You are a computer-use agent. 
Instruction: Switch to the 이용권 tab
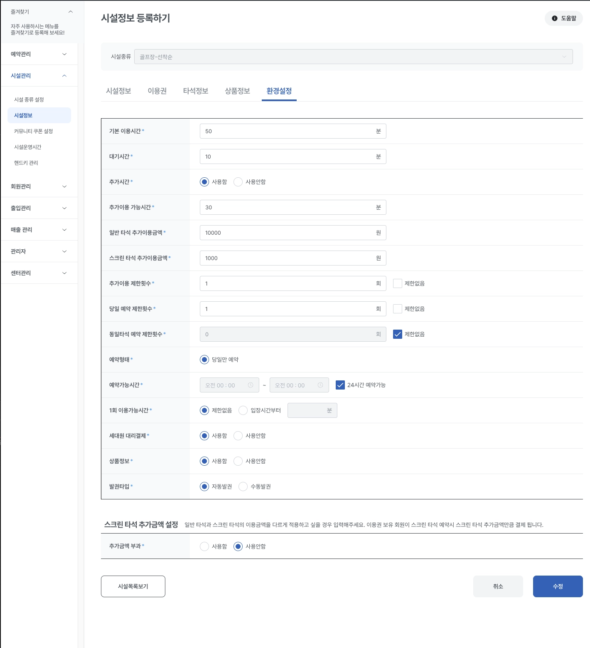[x=157, y=91]
